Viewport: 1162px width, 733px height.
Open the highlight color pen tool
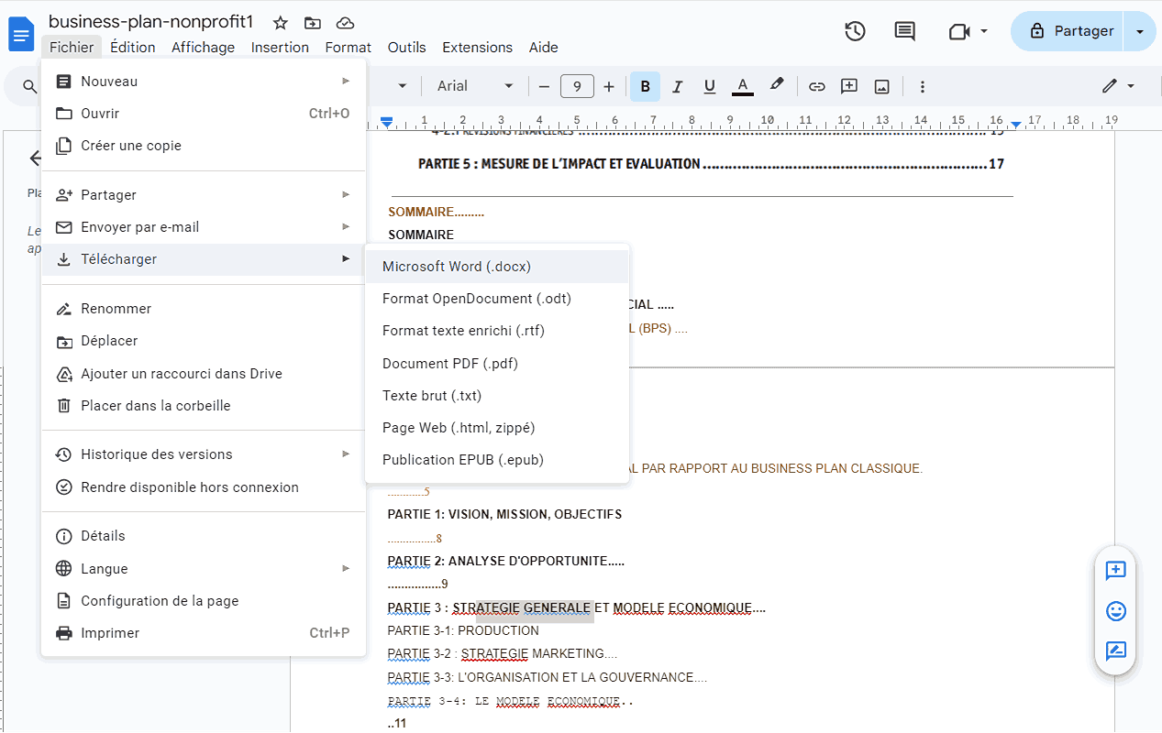[777, 85]
